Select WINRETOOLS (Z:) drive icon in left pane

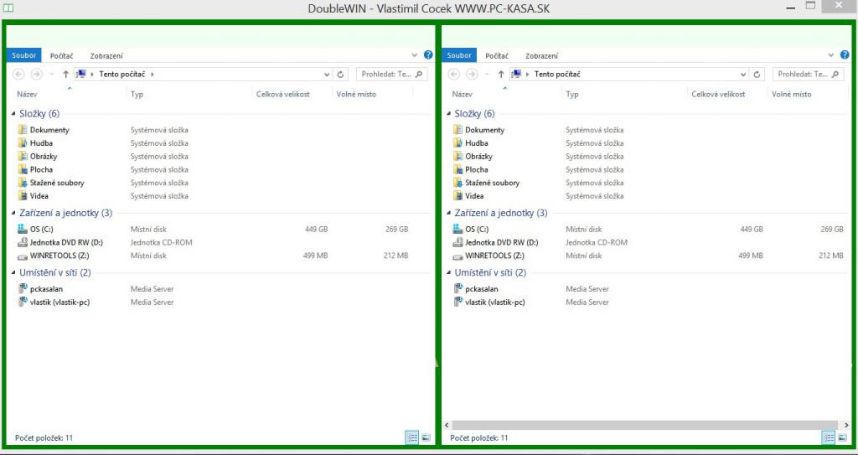click(23, 256)
